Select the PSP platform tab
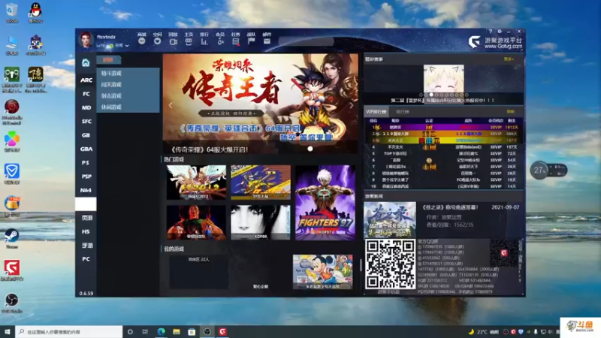 [x=86, y=177]
